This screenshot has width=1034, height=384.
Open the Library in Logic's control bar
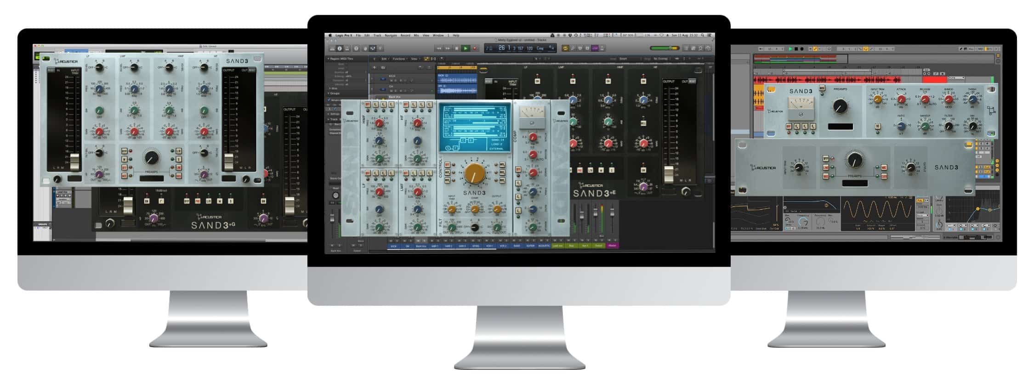click(332, 48)
